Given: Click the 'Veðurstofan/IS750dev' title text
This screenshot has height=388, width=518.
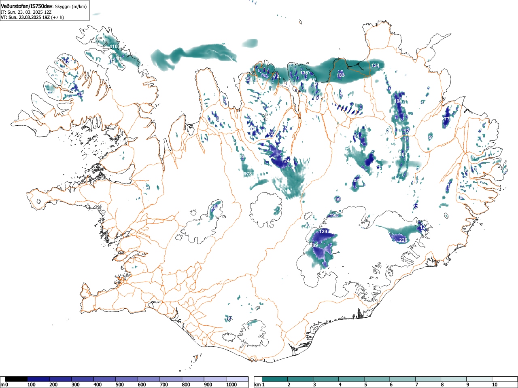Looking at the screenshot, I should (27, 6).
